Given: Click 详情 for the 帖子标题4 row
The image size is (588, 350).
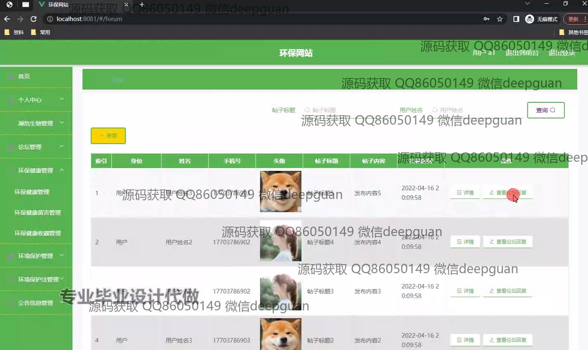Looking at the screenshot, I should tap(465, 242).
